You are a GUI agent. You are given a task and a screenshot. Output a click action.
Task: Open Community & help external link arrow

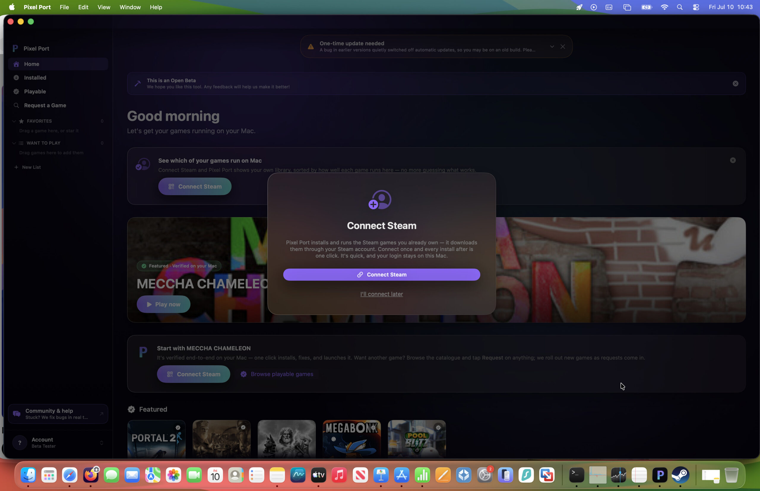pos(102,414)
